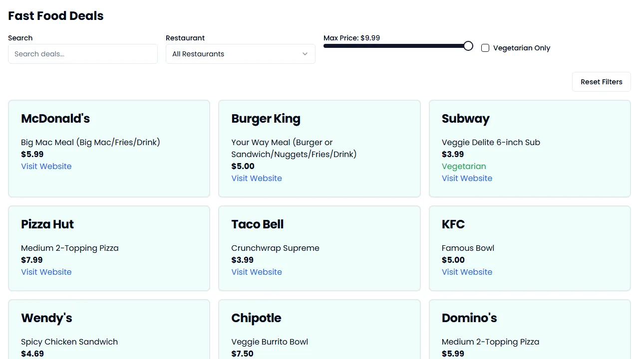Open Pizza Hut's Visit Website link
639x359 pixels.
pos(46,272)
